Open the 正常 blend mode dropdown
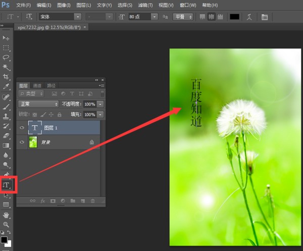Image resolution: width=303 pixels, height=251 pixels. [x=38, y=104]
